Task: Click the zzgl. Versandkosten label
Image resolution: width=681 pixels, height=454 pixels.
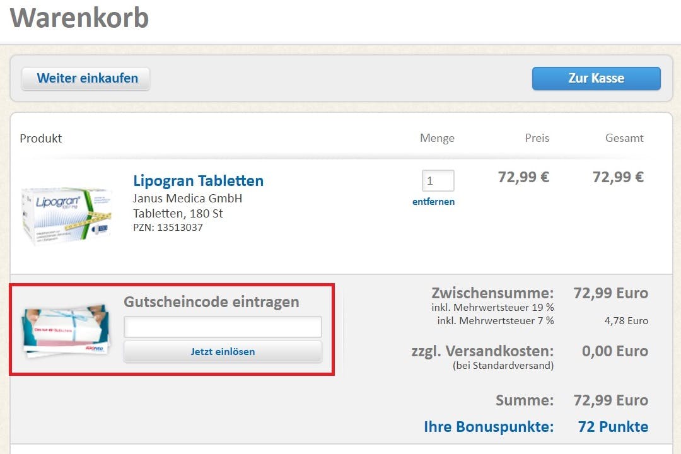Action: click(482, 351)
